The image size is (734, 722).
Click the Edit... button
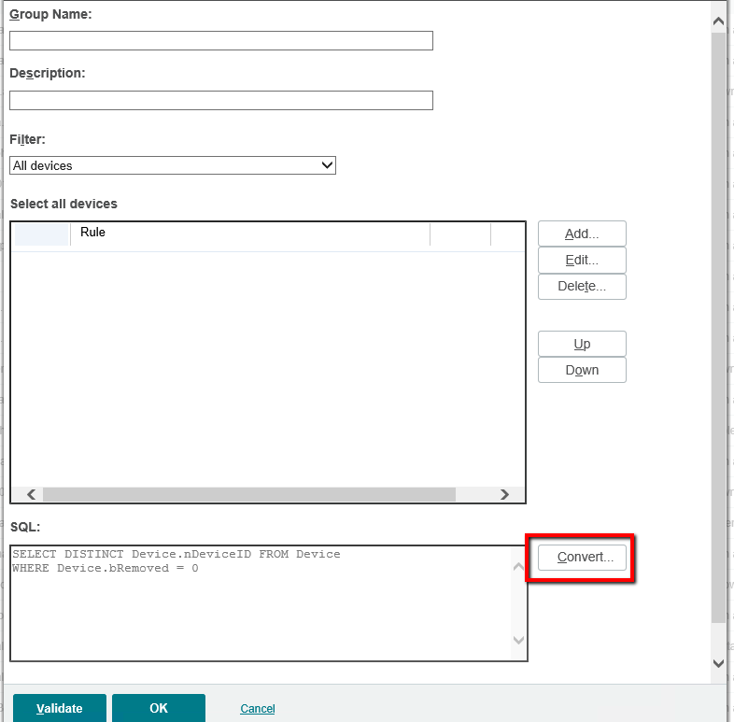point(582,260)
